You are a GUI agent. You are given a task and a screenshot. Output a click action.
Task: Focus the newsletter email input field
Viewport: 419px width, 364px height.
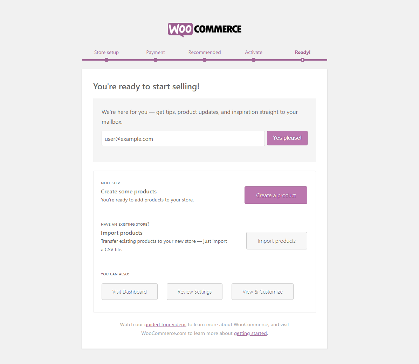pyautogui.click(x=183, y=138)
